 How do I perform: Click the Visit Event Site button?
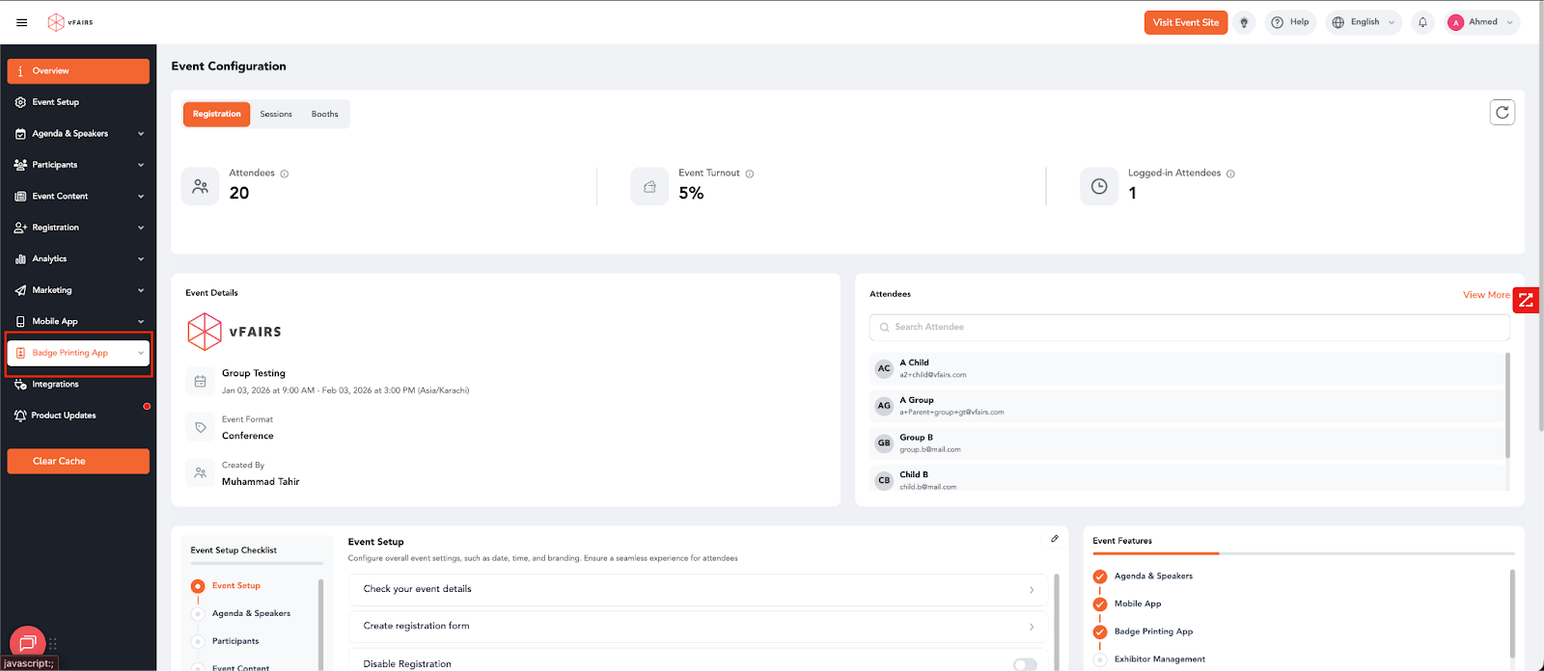click(1185, 22)
